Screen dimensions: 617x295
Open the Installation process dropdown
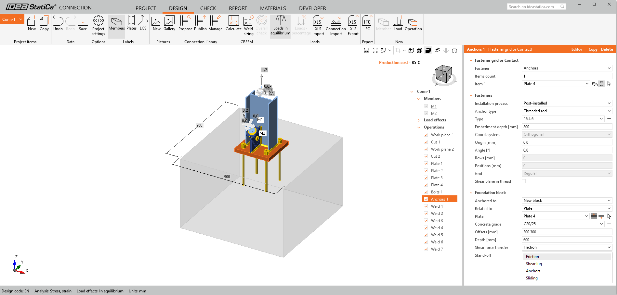[567, 103]
